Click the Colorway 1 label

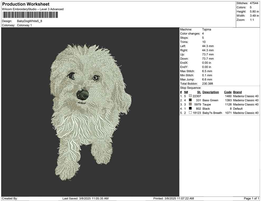click(x=24, y=25)
